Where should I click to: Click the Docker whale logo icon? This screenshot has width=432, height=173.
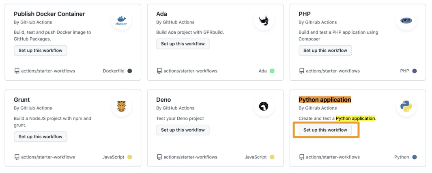pos(121,21)
